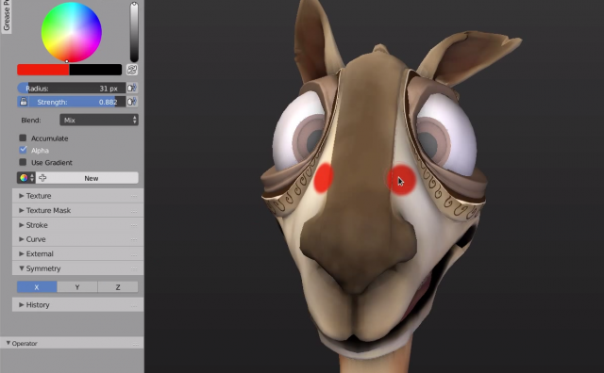The image size is (604, 373).
Task: Click the Strength unified lock icon
Action: click(x=24, y=102)
